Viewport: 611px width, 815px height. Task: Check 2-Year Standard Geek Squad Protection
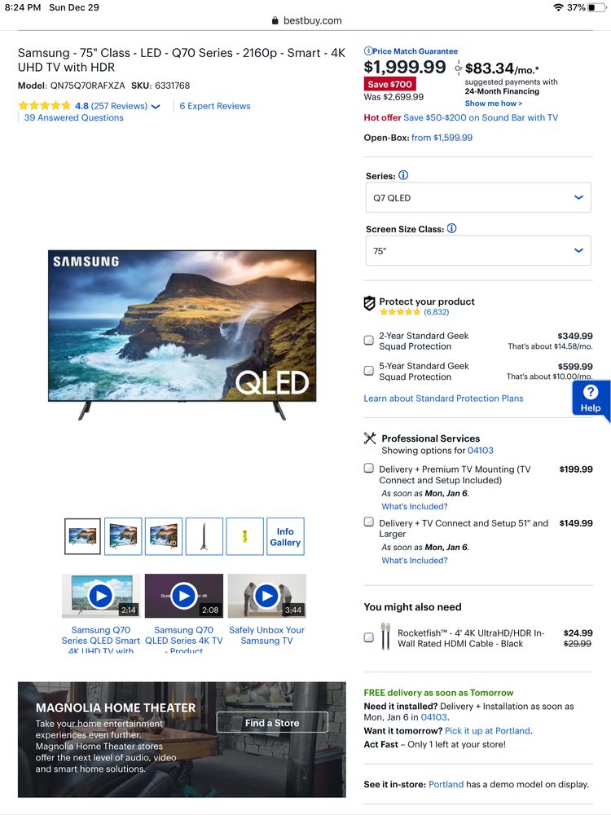coord(368,341)
